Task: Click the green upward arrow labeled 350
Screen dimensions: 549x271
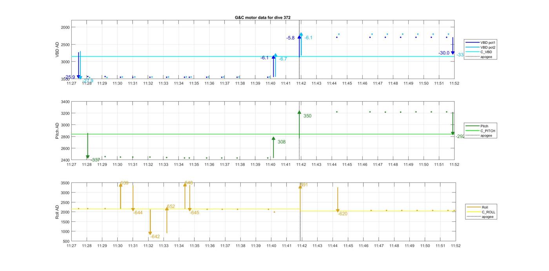Action: click(x=299, y=124)
